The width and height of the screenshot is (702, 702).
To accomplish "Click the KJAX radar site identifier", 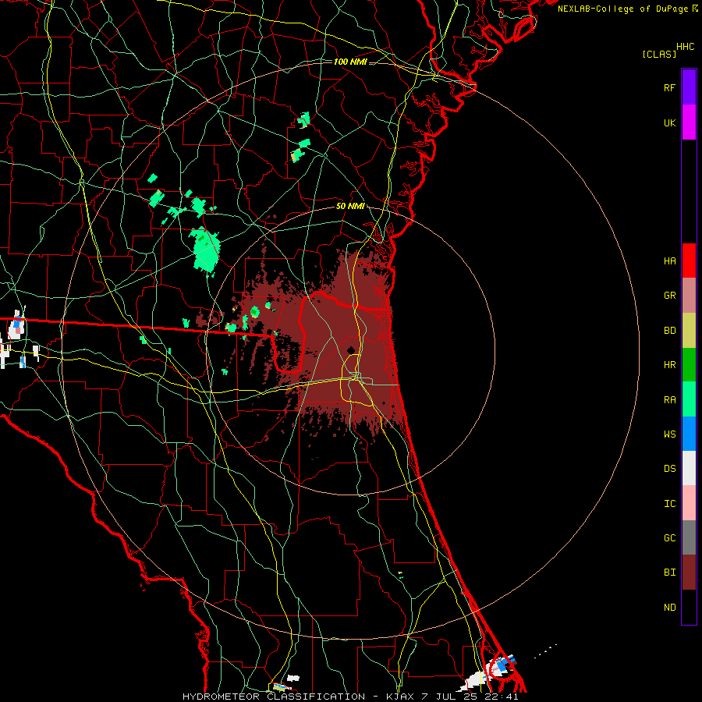I will (402, 697).
